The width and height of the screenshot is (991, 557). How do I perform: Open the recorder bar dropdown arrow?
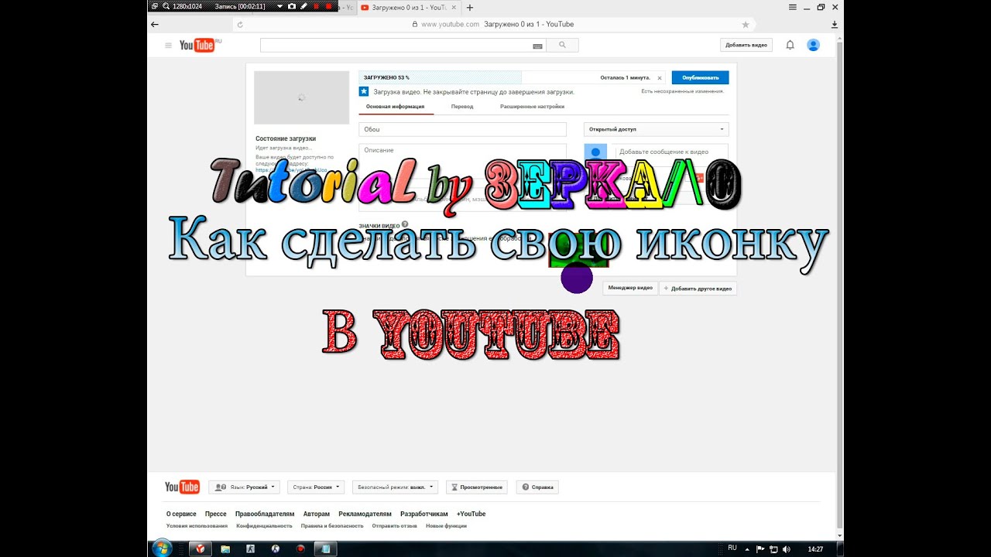(279, 6)
